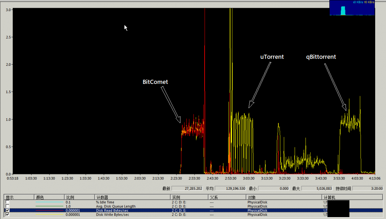Screen dimensions: 386x219
Task: Click the 持续时间 value field 3:20:00
Action: pyautogui.click(x=368, y=188)
